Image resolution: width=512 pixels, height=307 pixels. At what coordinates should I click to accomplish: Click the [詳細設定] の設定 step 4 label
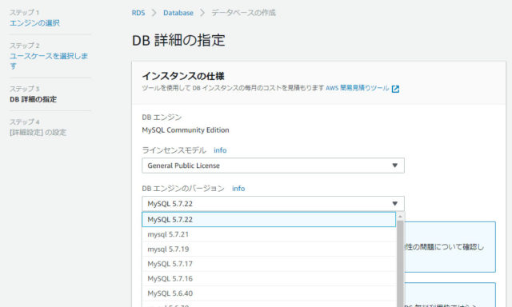38,132
